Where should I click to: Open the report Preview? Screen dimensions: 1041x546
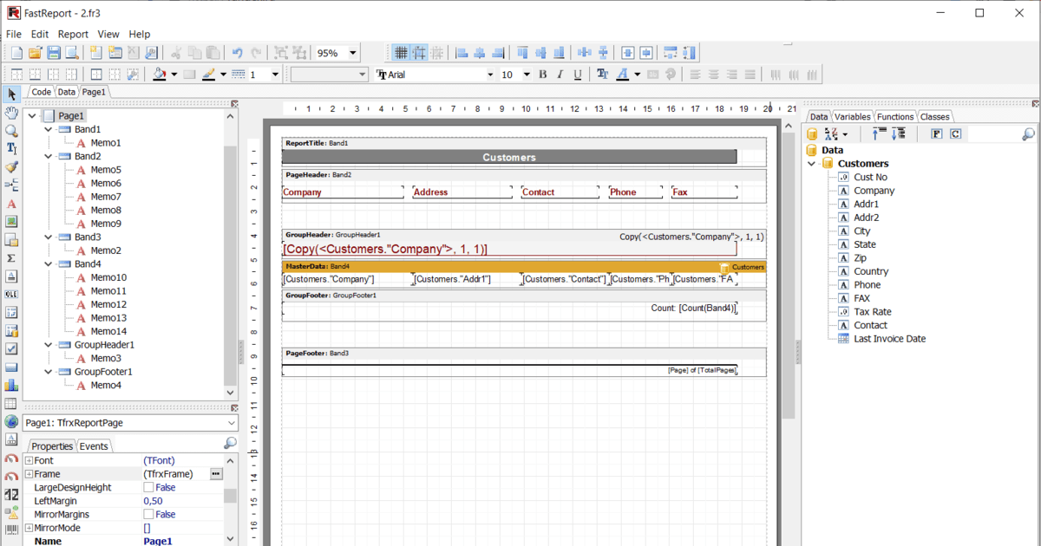70,53
